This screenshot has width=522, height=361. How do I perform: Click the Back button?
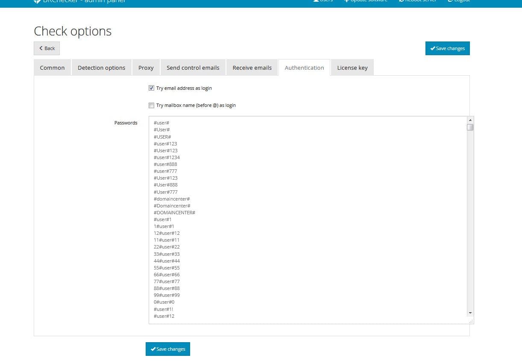tap(47, 48)
